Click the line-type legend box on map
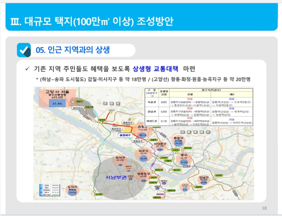 tap(50, 190)
